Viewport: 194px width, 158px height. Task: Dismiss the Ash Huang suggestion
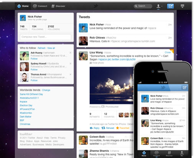tap(71, 53)
